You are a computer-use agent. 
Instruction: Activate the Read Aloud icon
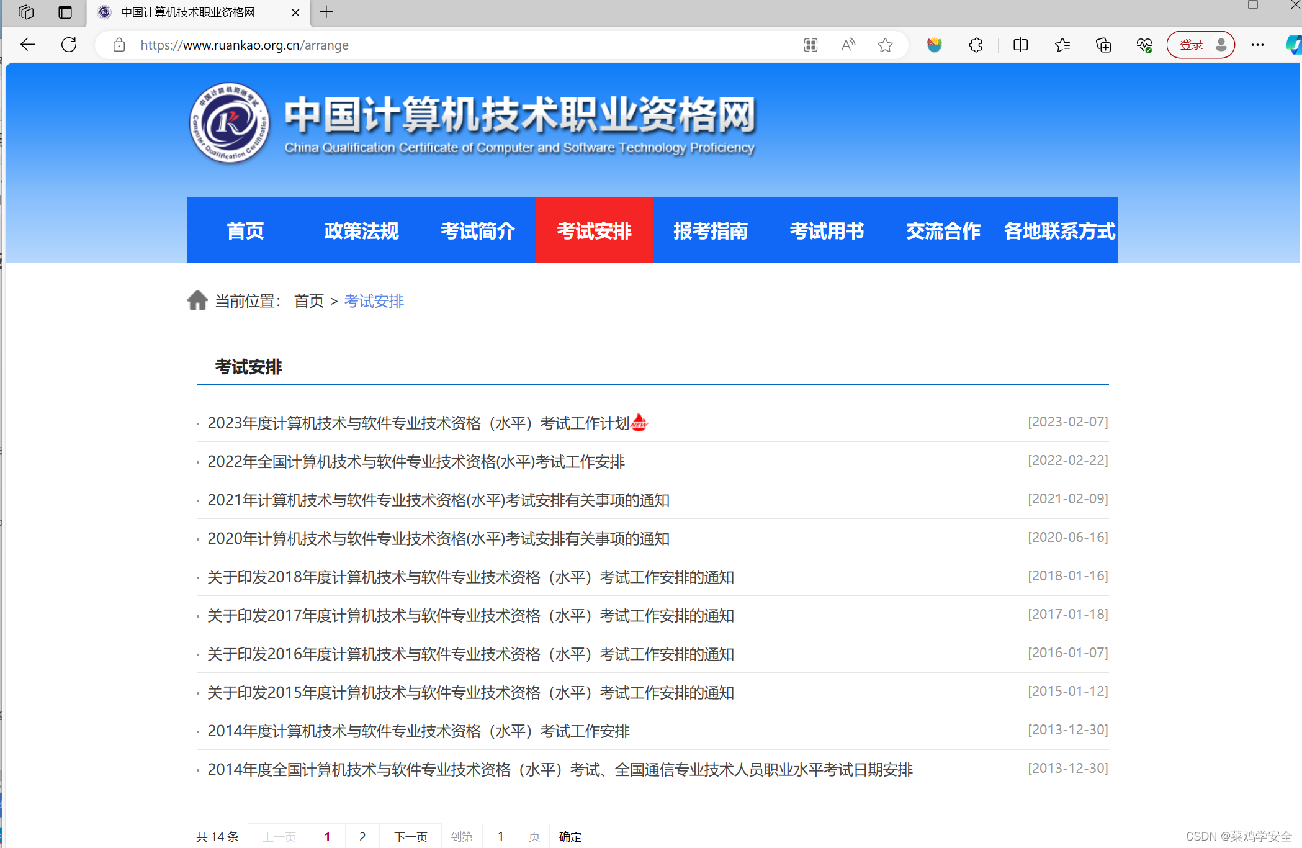848,45
